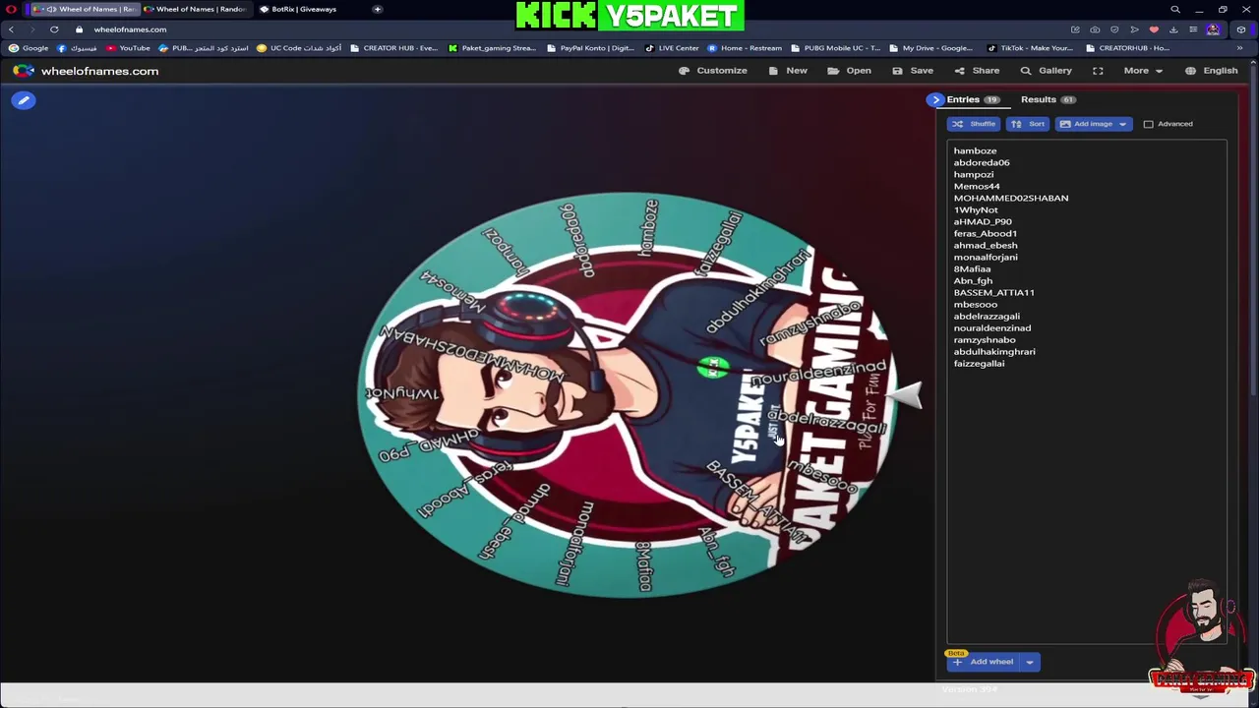Open the wheel Gallery
Viewport: 1259px width, 708px height.
tap(1047, 71)
